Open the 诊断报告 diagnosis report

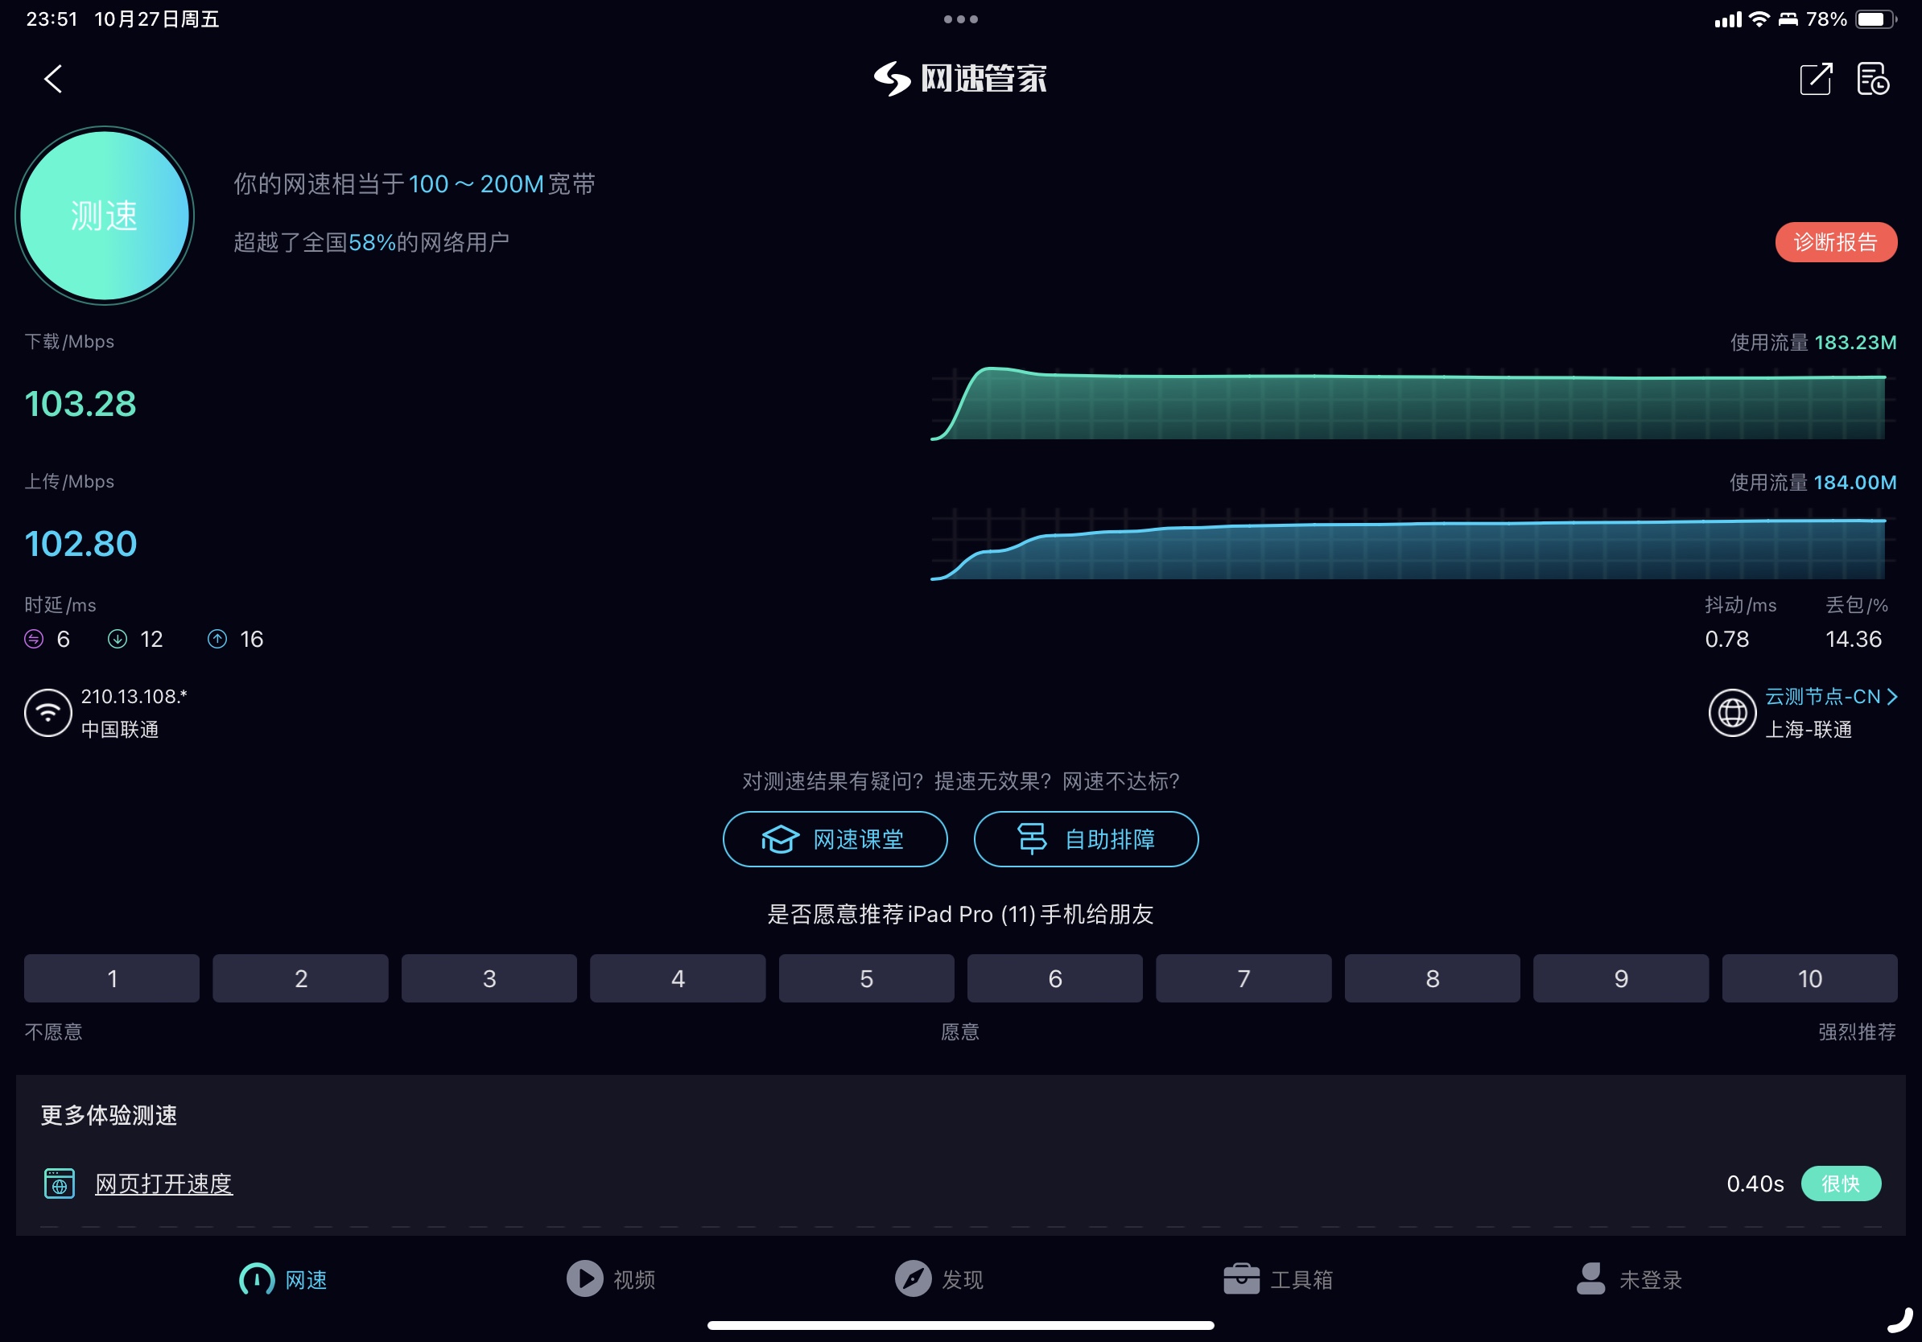[1836, 242]
